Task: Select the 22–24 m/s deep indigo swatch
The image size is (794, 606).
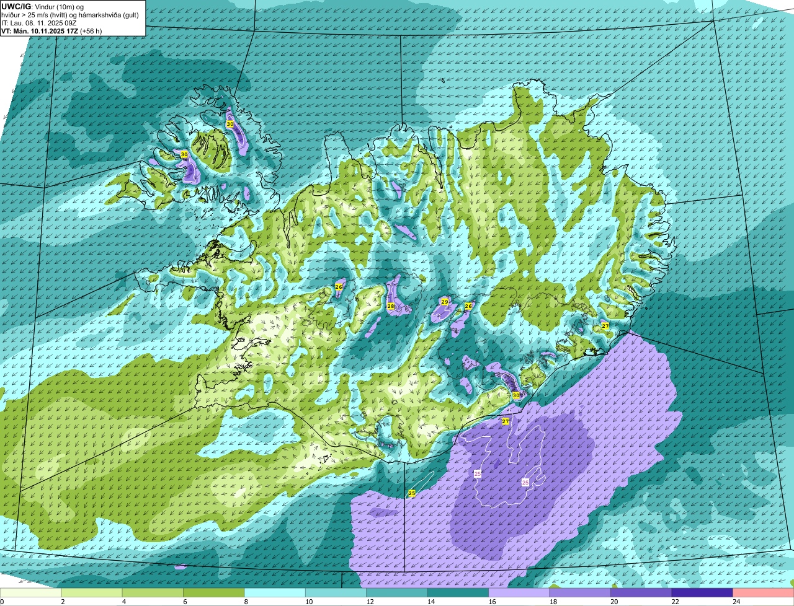Action: point(702,592)
